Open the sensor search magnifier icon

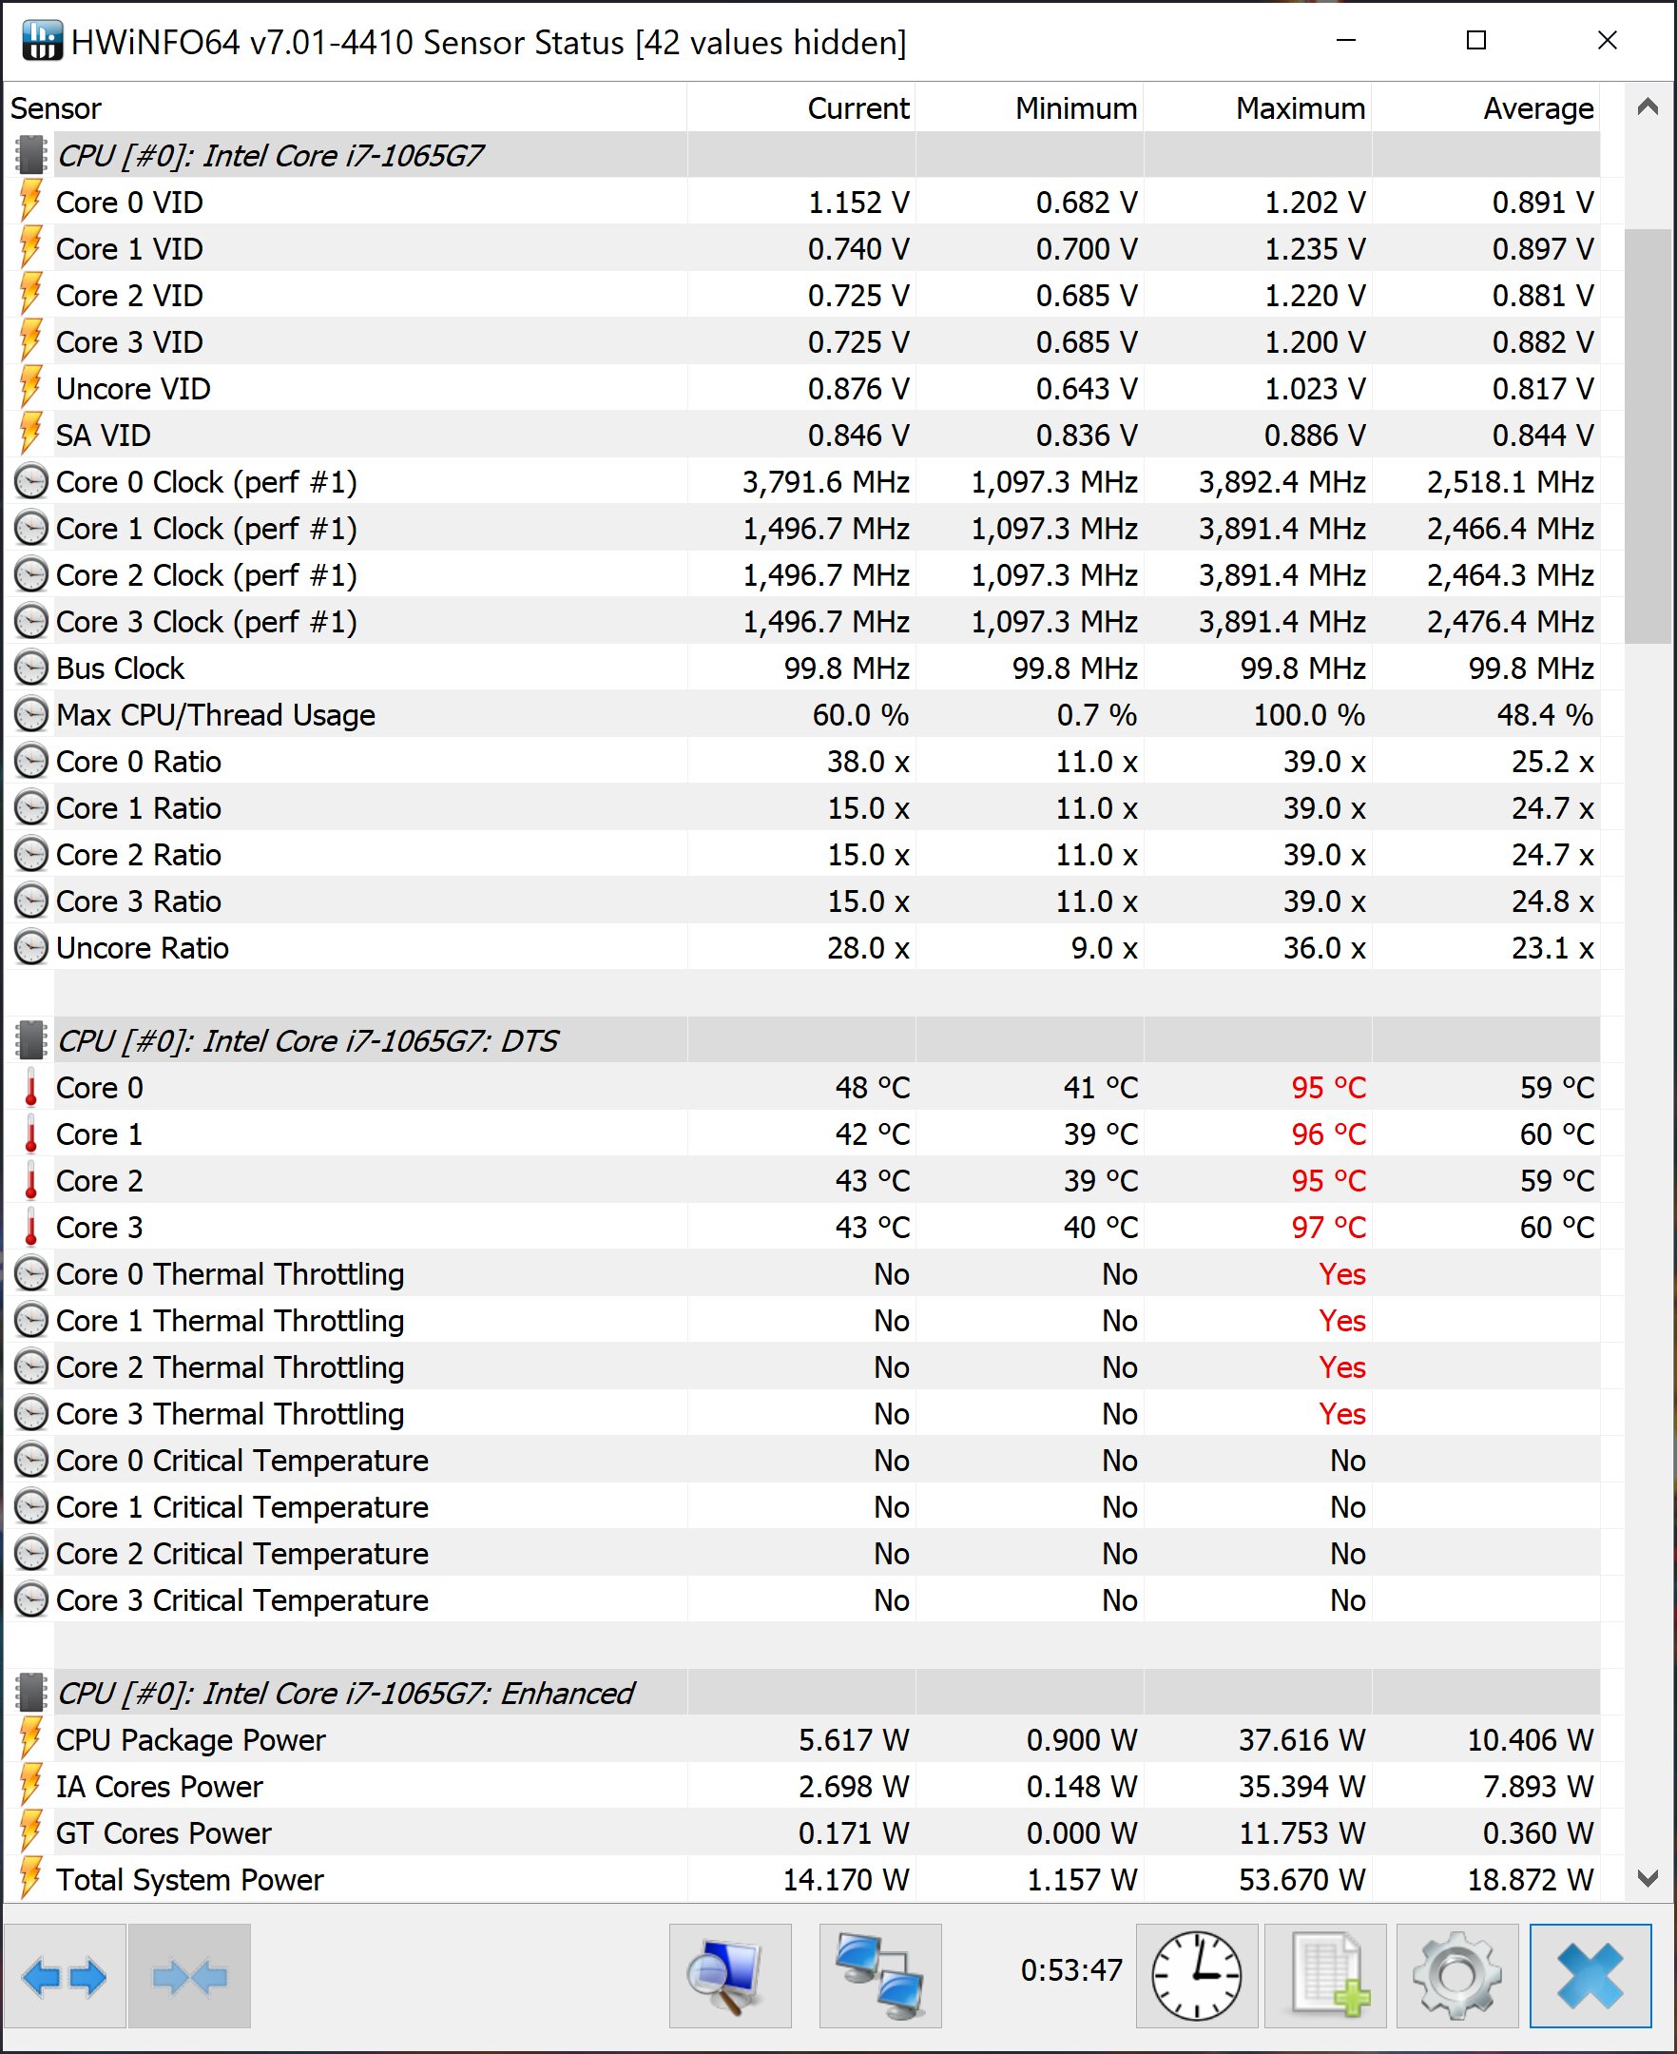pyautogui.click(x=729, y=1977)
